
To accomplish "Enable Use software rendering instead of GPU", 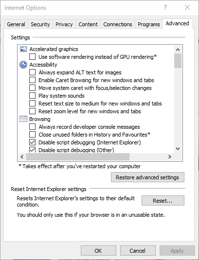I will pos(33,57).
